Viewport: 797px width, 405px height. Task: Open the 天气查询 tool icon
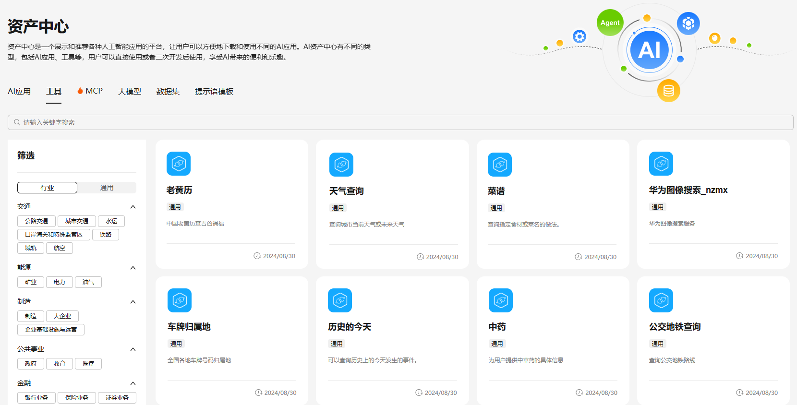click(x=341, y=165)
